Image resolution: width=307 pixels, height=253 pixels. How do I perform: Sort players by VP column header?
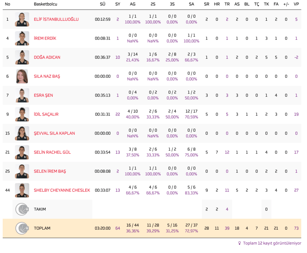[296, 4]
